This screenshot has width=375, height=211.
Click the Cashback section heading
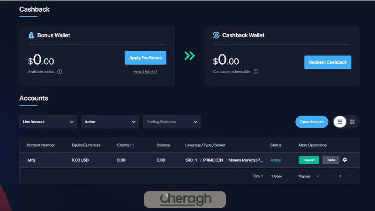coord(34,9)
